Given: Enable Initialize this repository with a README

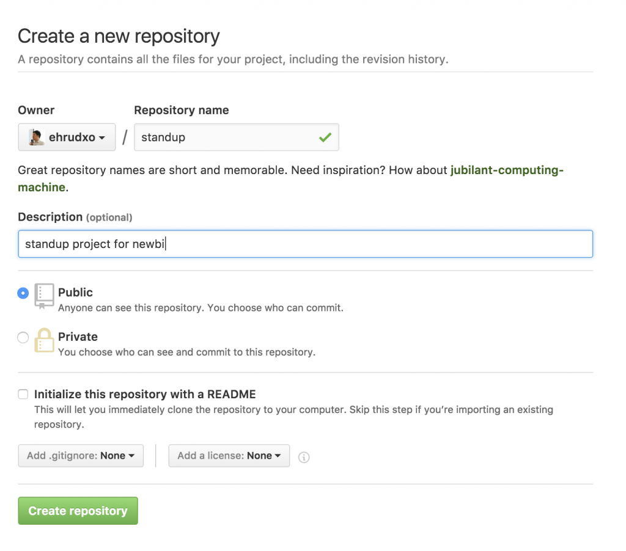Looking at the screenshot, I should click(23, 394).
